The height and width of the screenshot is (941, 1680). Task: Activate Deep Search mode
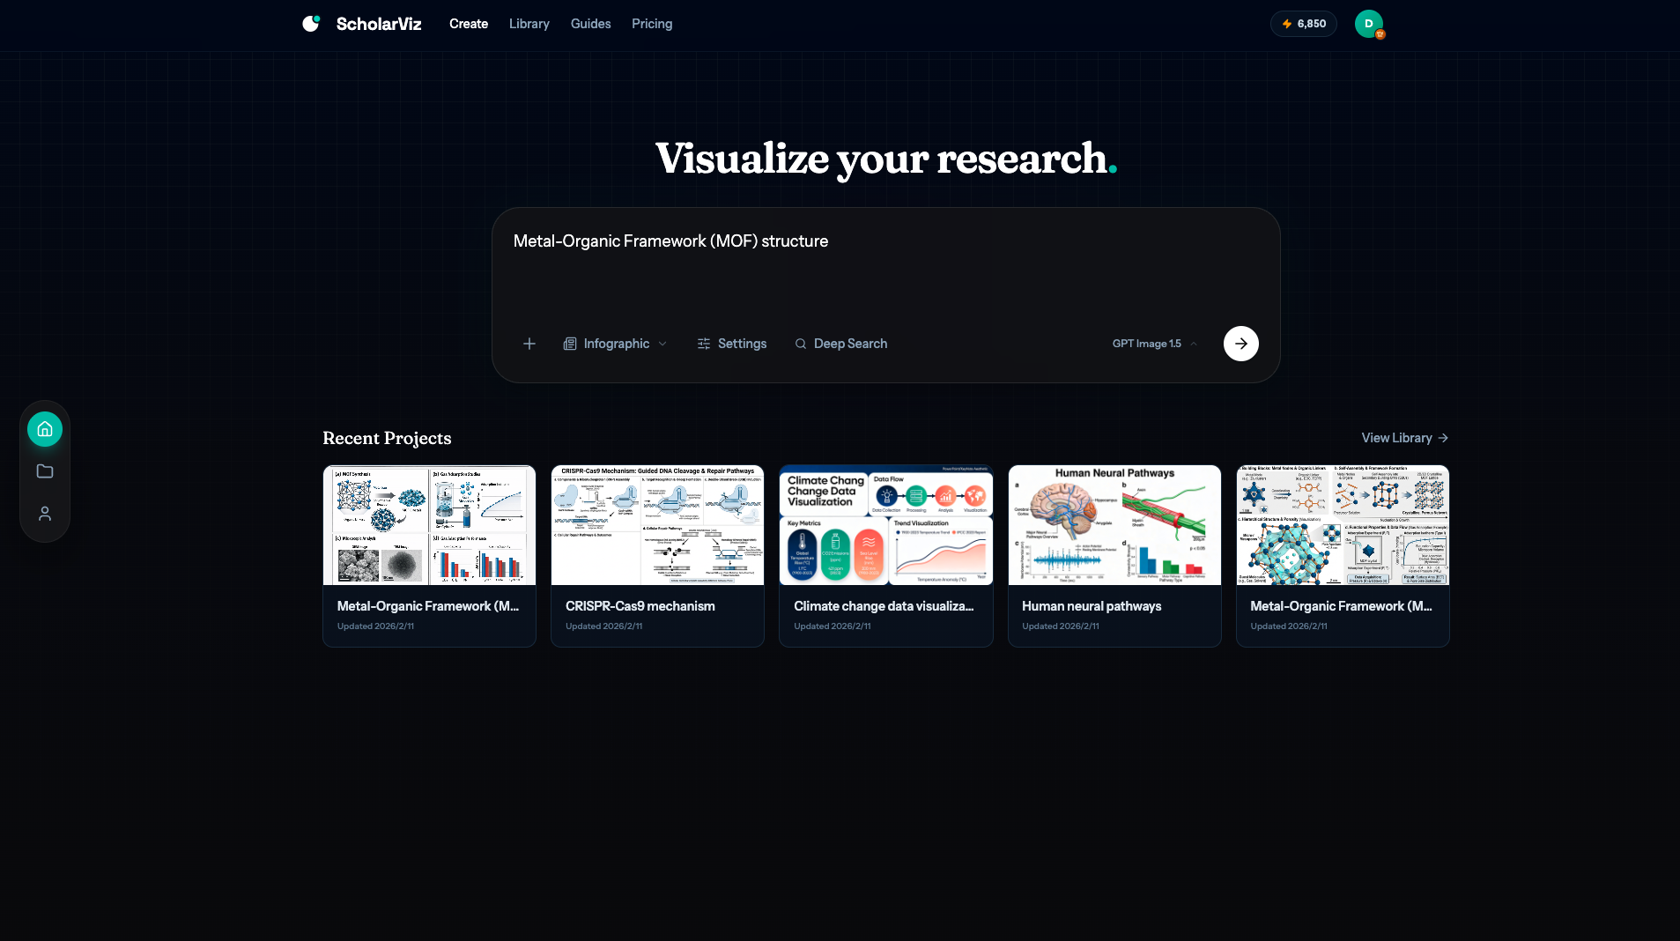pos(840,344)
